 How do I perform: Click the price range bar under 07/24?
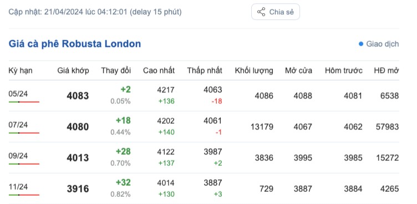pyautogui.click(x=24, y=133)
